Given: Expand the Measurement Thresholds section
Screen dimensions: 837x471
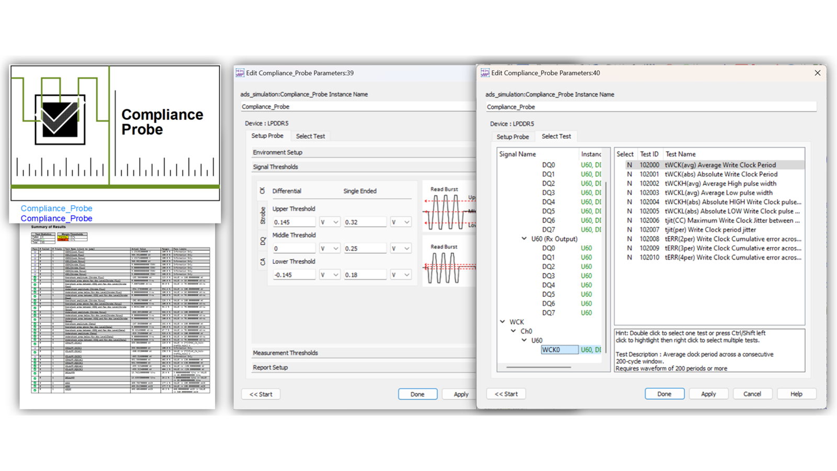Looking at the screenshot, I should coord(285,353).
